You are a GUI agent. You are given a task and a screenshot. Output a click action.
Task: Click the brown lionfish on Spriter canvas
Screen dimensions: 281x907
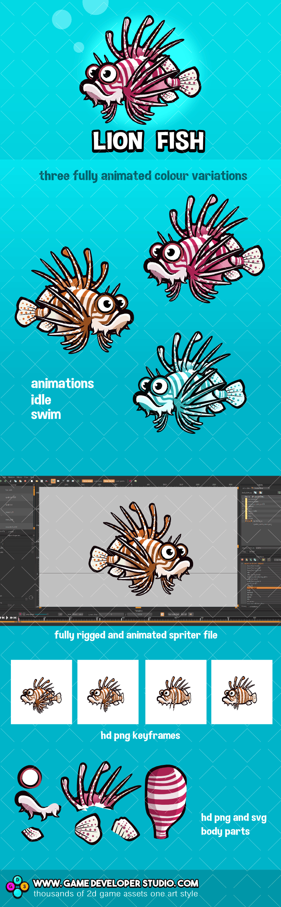click(x=141, y=548)
